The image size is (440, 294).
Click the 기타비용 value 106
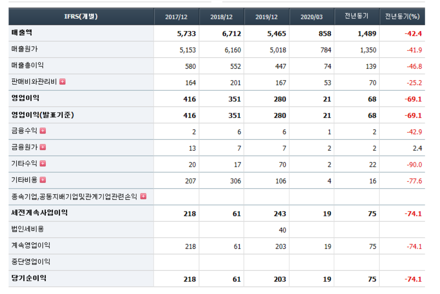(x=280, y=181)
